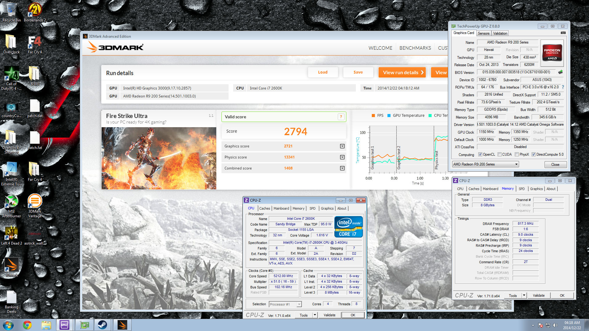This screenshot has height=331, width=589.
Task: Click bus interface question mark in GPU-Z
Action: tap(563, 87)
